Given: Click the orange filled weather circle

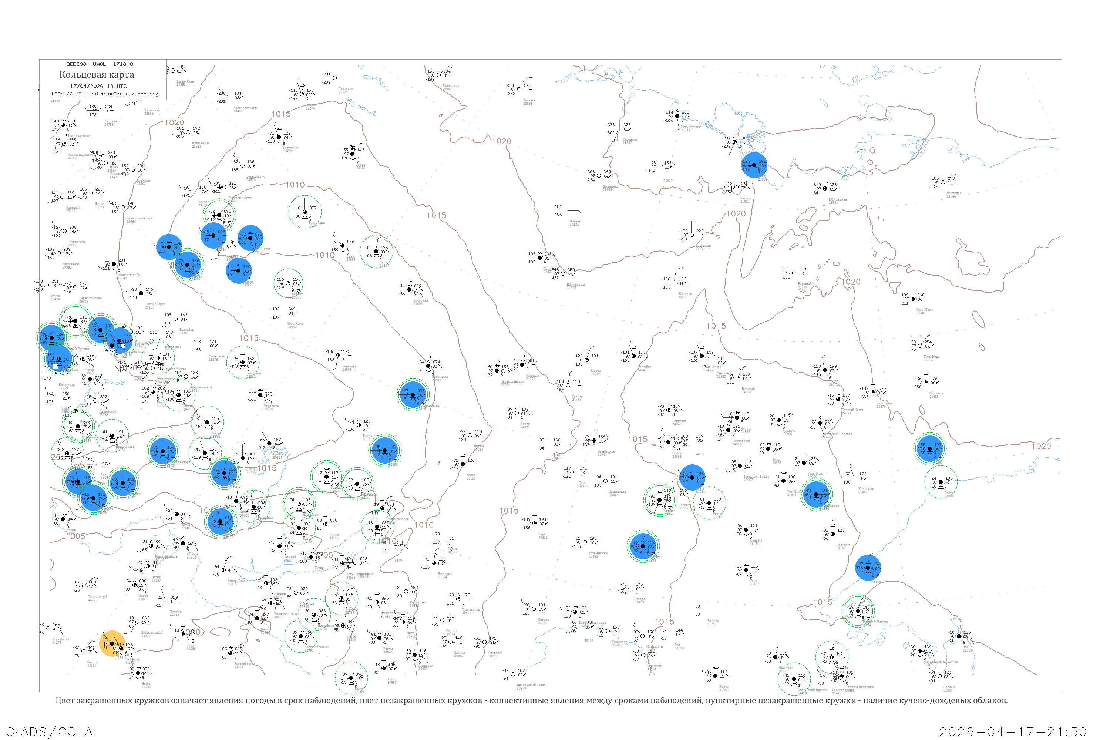Looking at the screenshot, I should [x=112, y=644].
